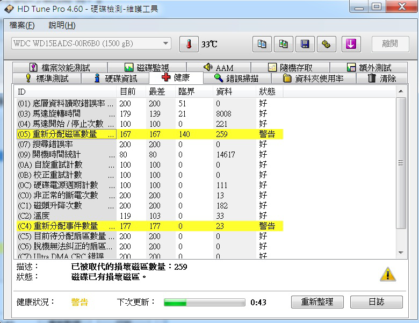Select the (C4) 重新分配事件數量 row
Screen dimensions: 419x323
[150, 226]
